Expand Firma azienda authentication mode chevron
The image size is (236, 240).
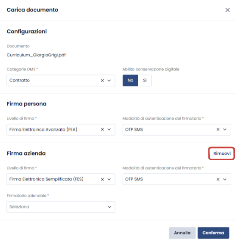(x=225, y=179)
